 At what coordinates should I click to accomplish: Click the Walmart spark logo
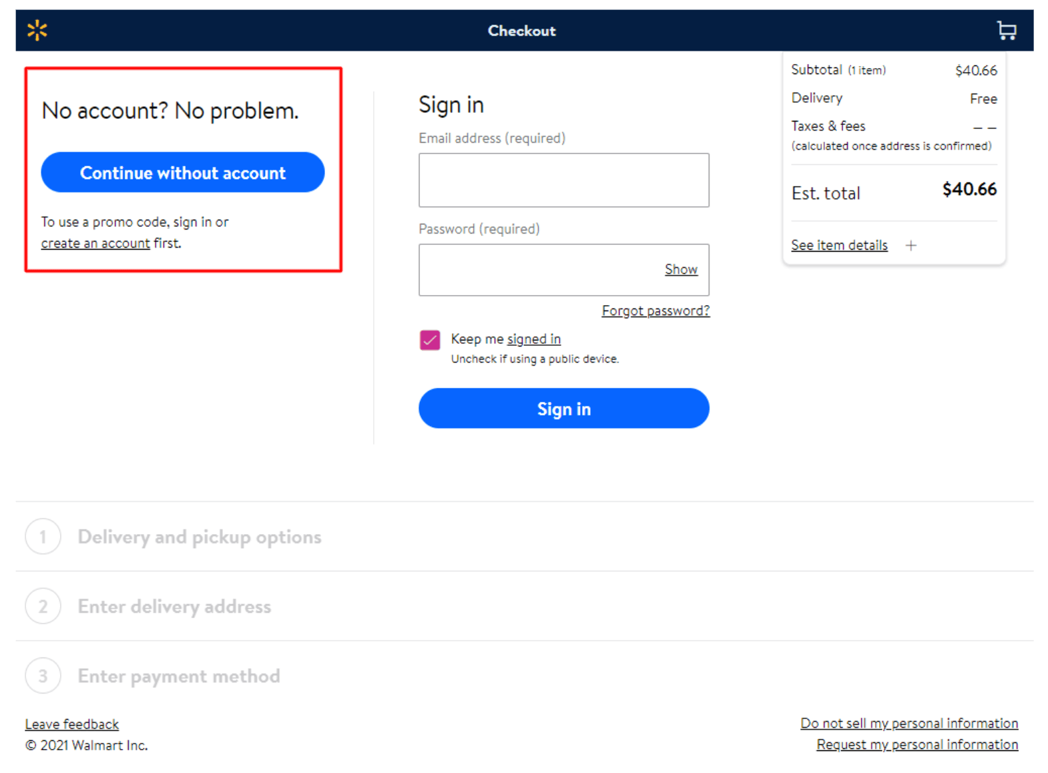(x=37, y=30)
